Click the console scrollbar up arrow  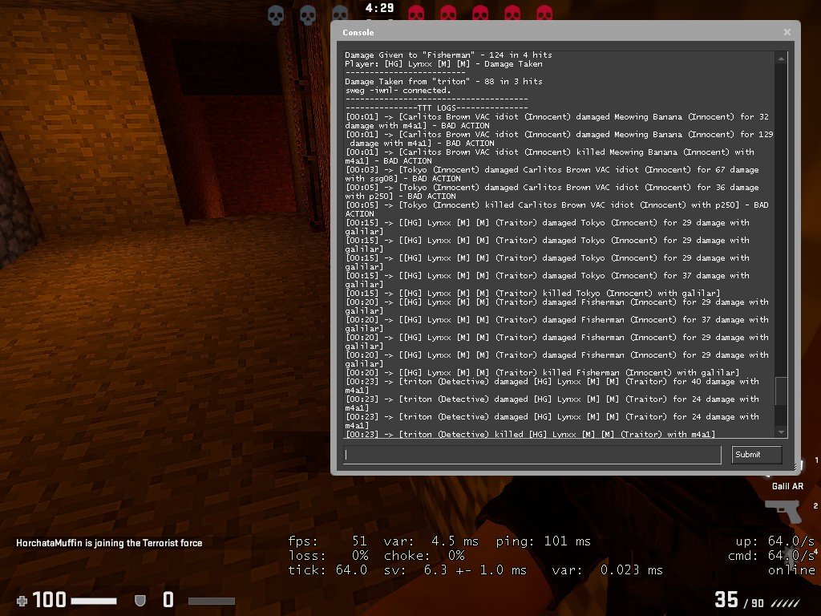click(781, 59)
